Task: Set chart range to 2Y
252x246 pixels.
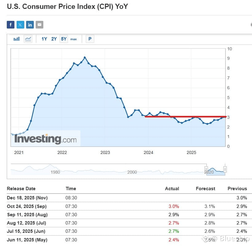Action: click(54, 39)
